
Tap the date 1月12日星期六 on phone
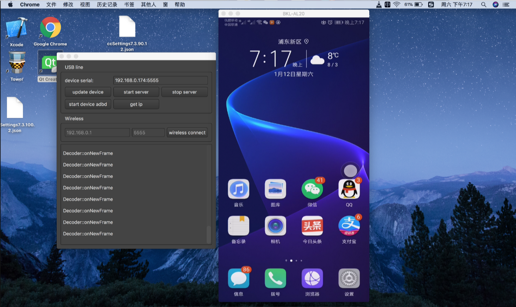294,74
